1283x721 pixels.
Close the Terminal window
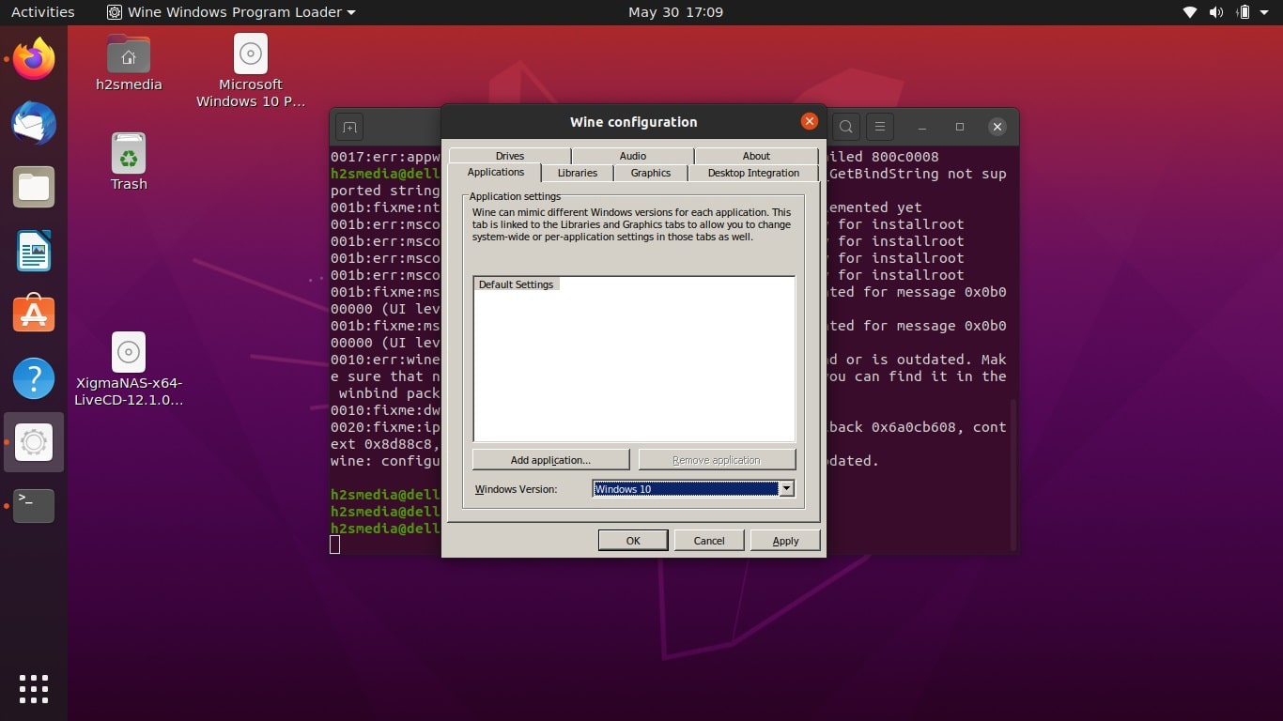pyautogui.click(x=997, y=127)
